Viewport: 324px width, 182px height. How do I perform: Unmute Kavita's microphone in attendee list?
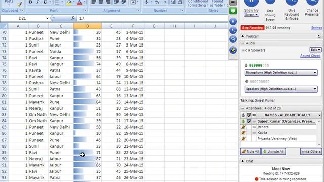point(244,132)
